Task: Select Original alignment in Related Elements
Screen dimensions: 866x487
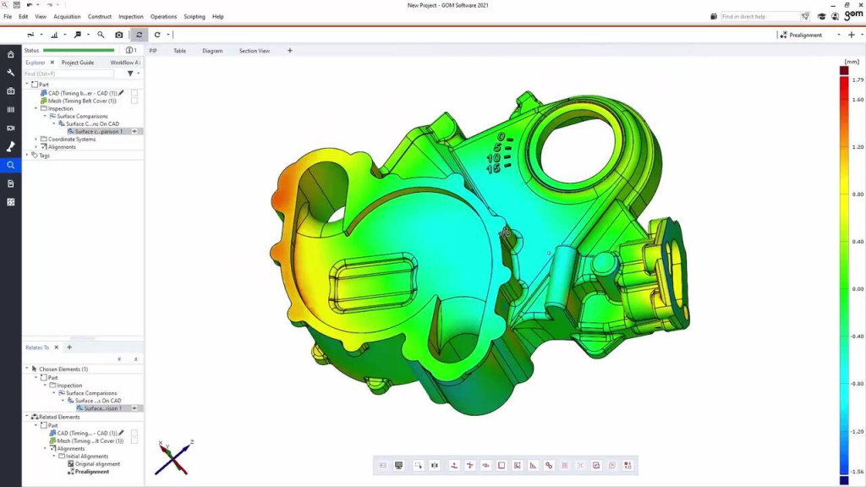Action: pos(97,464)
